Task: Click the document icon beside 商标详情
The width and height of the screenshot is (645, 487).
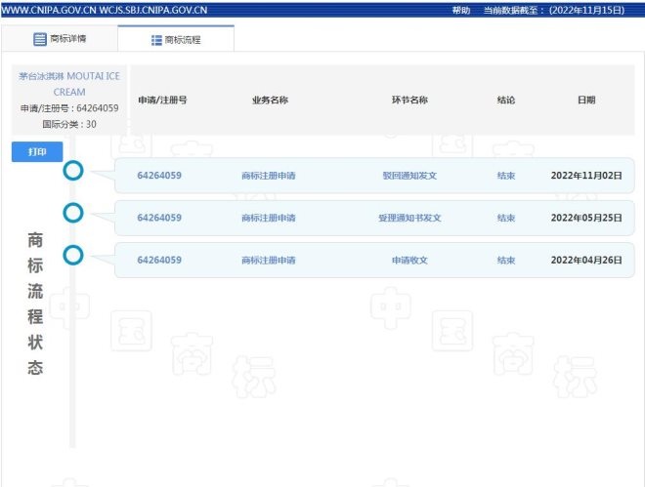Action: click(x=40, y=40)
